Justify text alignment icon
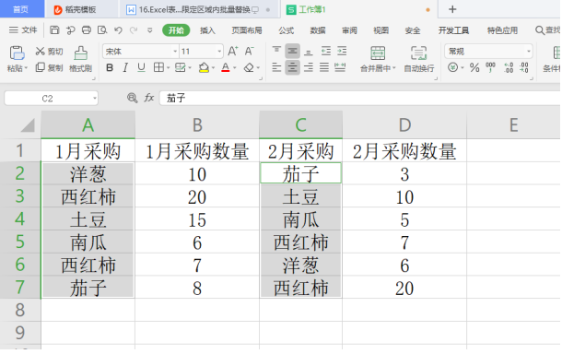The image size is (562, 354). tap(324, 67)
